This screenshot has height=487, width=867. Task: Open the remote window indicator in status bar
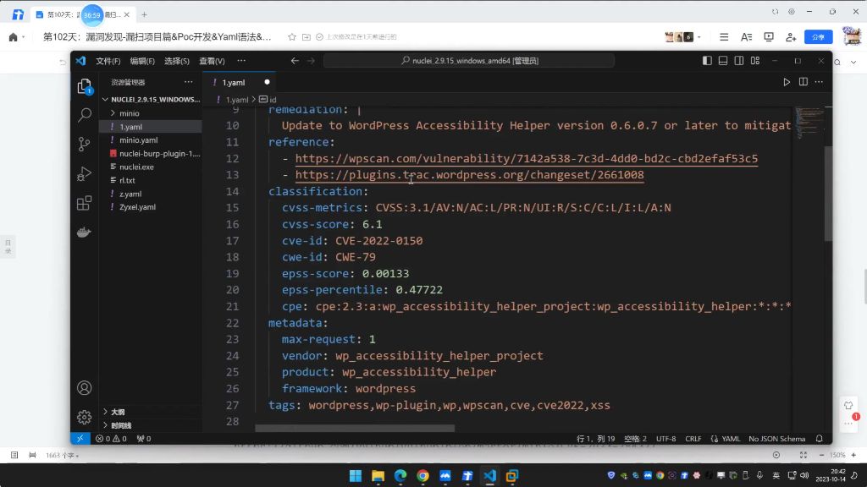80,439
